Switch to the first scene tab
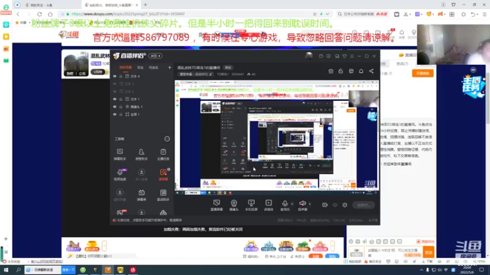This screenshot has height=275, width=490. point(126,67)
